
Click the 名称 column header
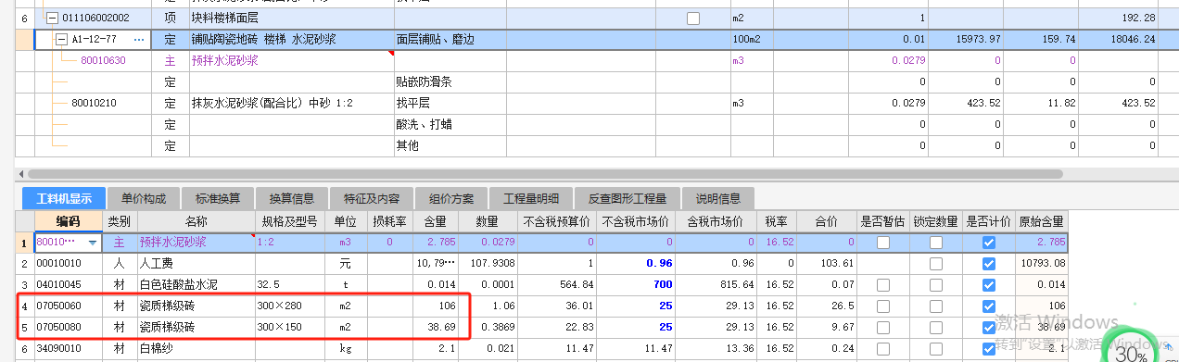pos(196,221)
